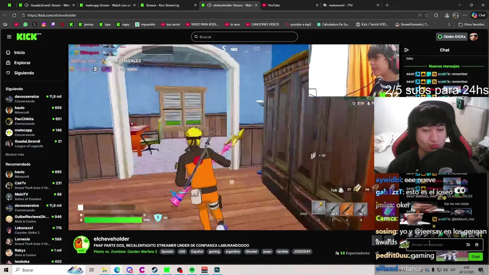Click elcheveholder streamer avatar

click(81, 244)
